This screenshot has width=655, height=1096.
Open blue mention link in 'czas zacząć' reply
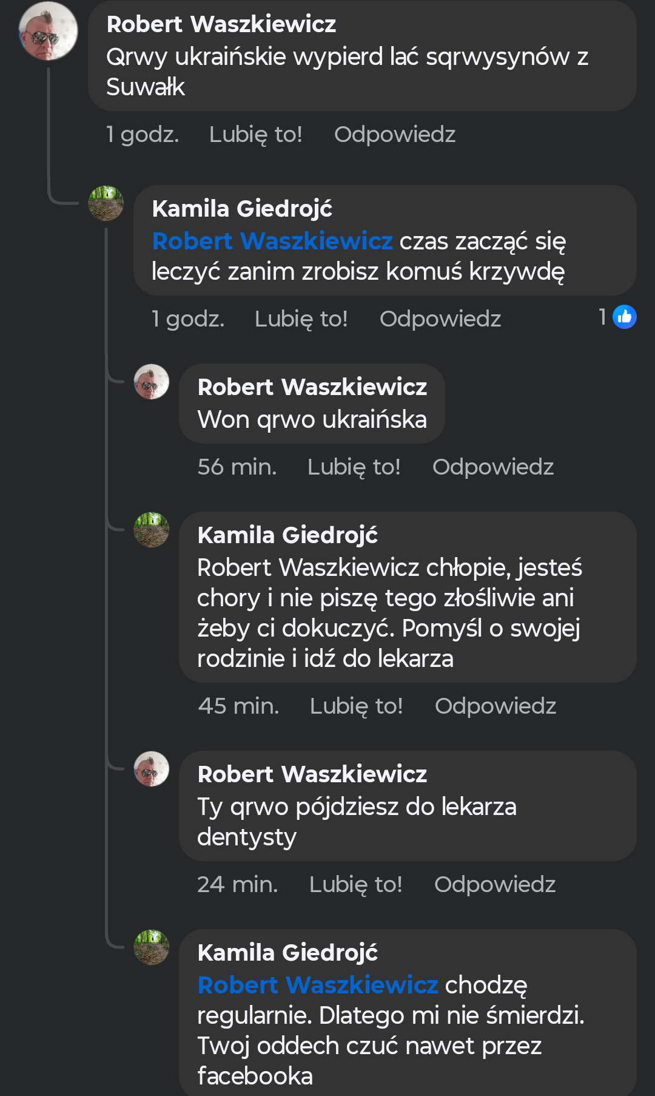(272, 241)
